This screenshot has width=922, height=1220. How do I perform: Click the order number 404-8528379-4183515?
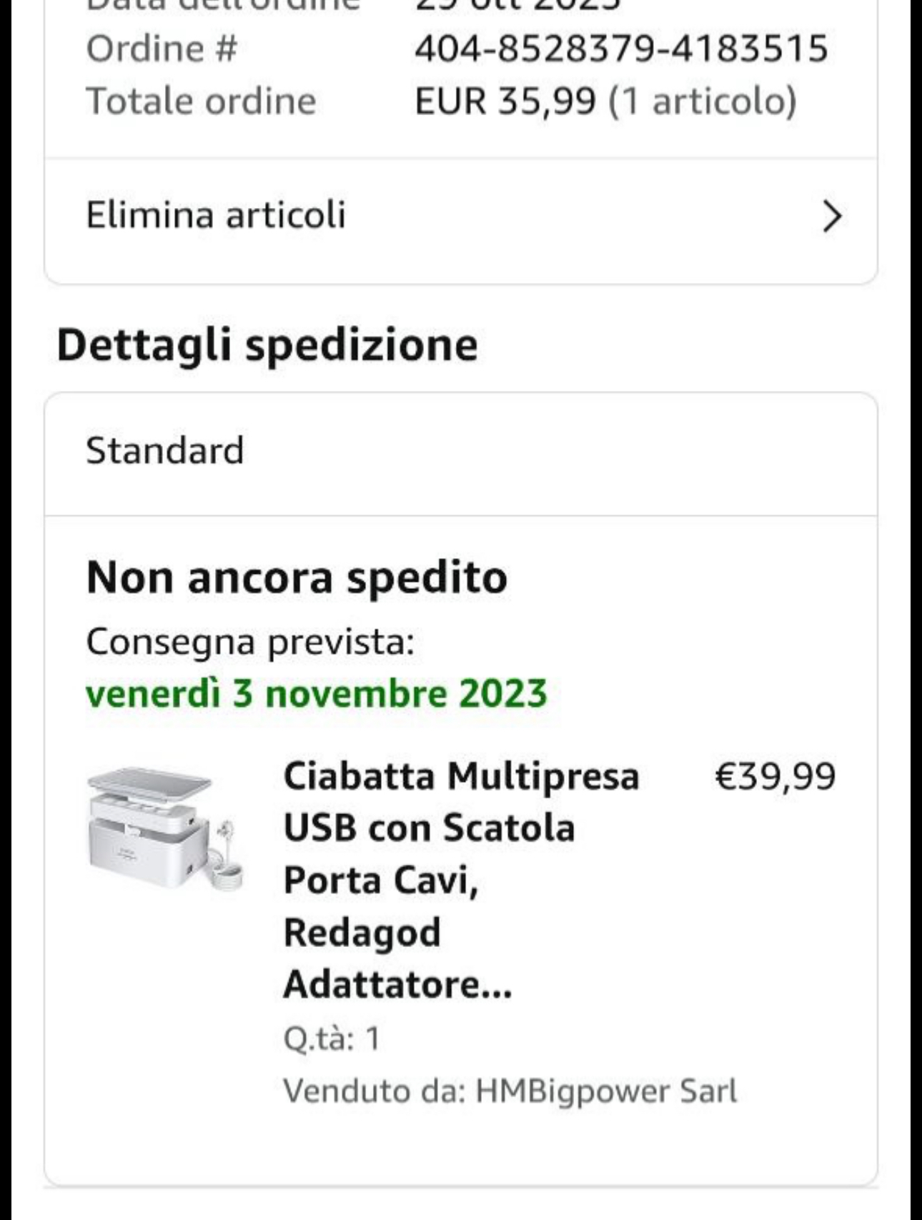pyautogui.click(x=621, y=49)
